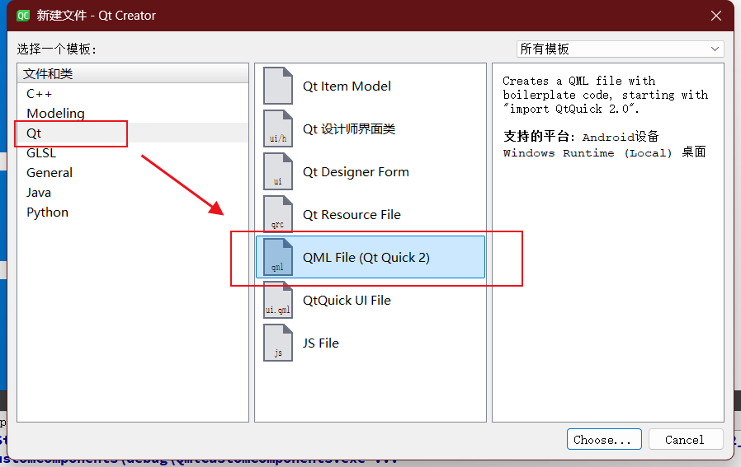
Task: Close the 新建文件 dialog
Action: click(716, 16)
